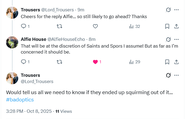Image resolution: width=191 pixels, height=119 pixels.
Task: Click Alfie House's profile picture
Action: pyautogui.click(x=12, y=42)
